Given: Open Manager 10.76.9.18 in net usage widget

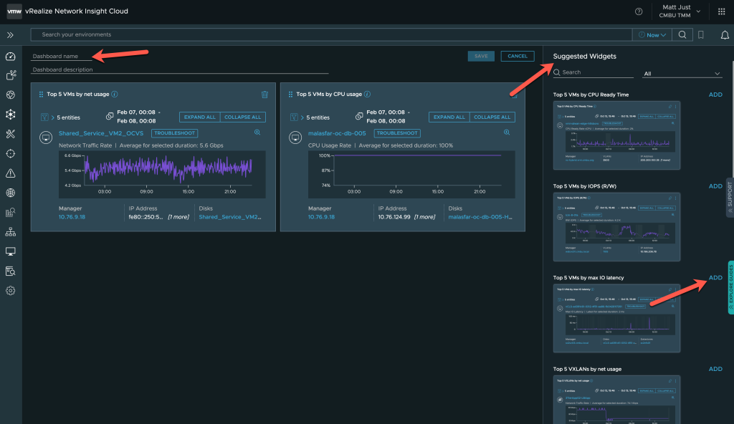Looking at the screenshot, I should (72, 217).
